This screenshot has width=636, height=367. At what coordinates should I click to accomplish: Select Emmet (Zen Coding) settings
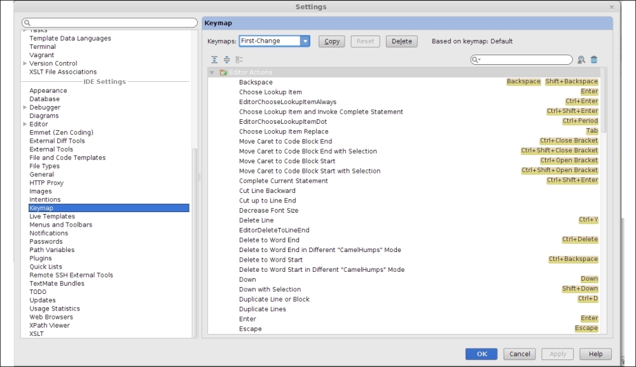point(61,133)
